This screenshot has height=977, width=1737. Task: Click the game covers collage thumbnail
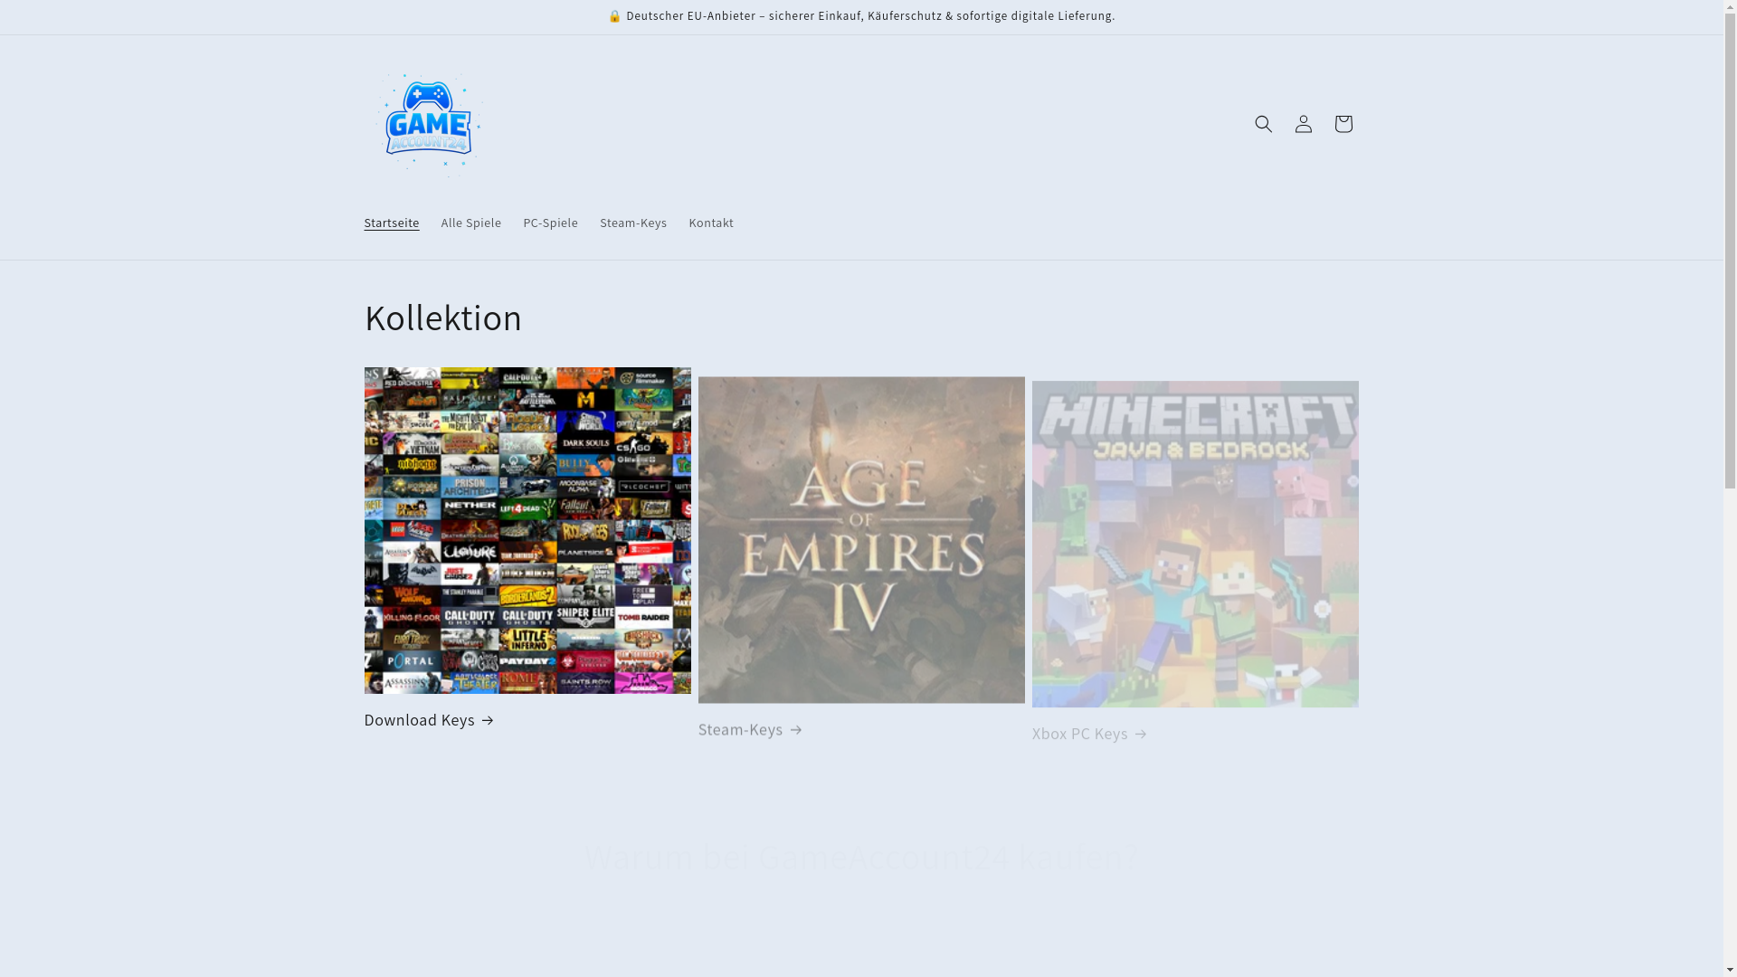click(x=527, y=530)
